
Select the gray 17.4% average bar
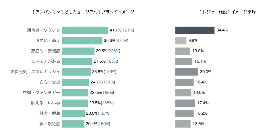185,103
